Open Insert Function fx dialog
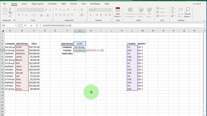The height and width of the screenshot is (116, 207). 37,25
